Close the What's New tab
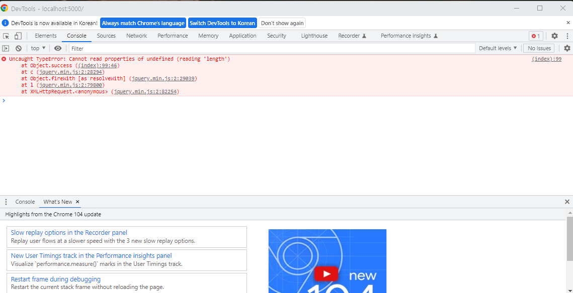Image resolution: width=573 pixels, height=293 pixels. pyautogui.click(x=77, y=202)
